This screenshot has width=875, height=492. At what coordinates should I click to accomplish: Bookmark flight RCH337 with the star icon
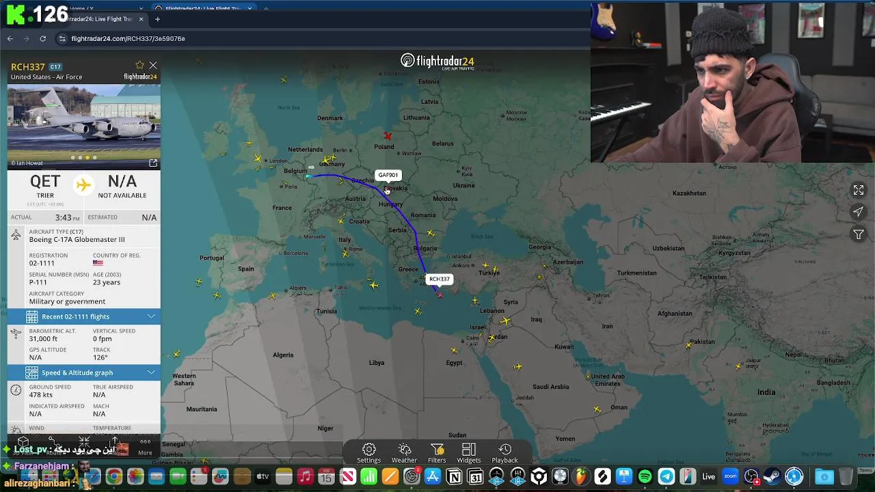click(139, 66)
